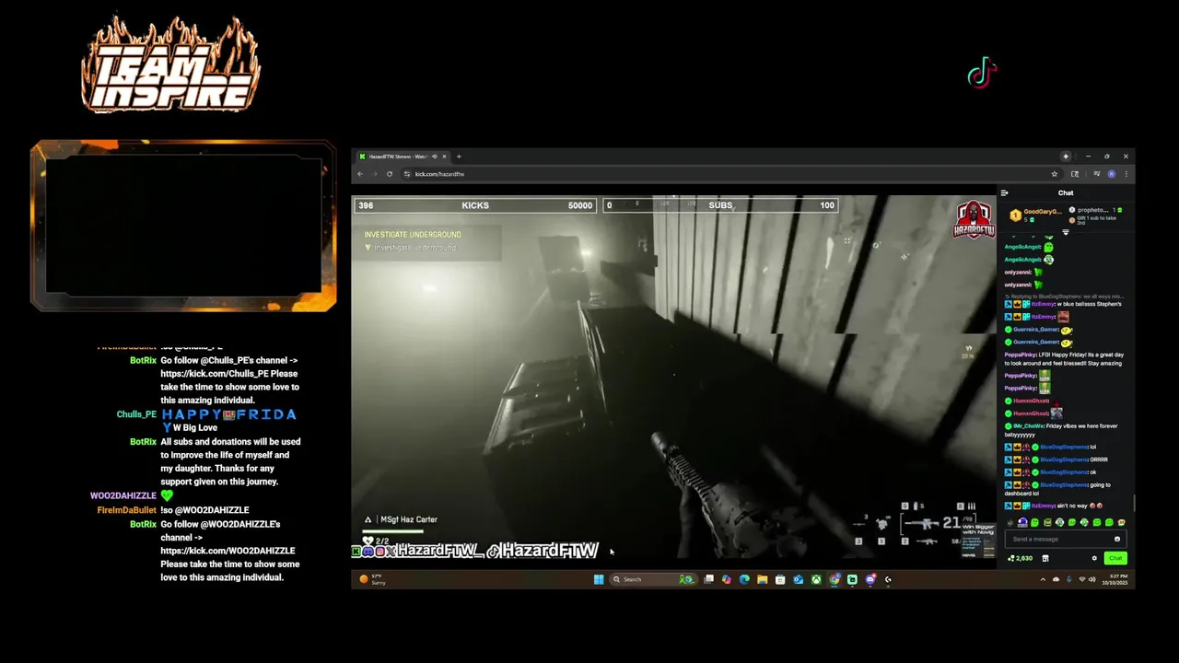Click the KICKS goal progress bar
The height and width of the screenshot is (663, 1179).
click(x=475, y=205)
